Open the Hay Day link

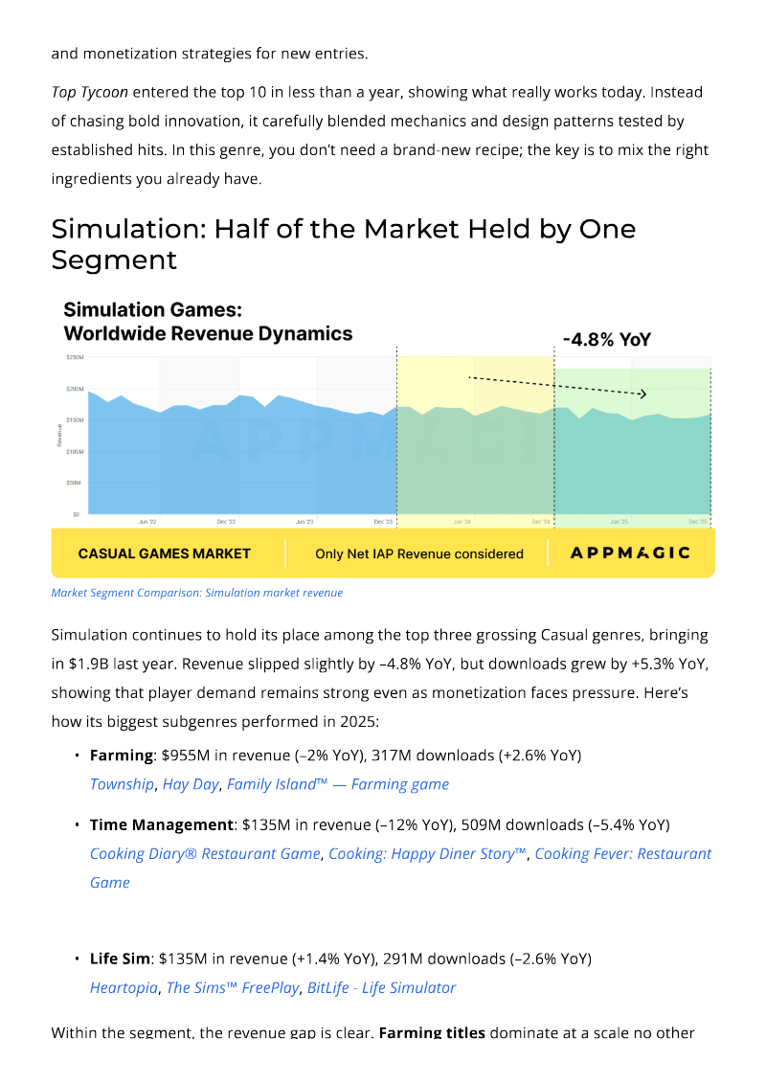coord(191,784)
